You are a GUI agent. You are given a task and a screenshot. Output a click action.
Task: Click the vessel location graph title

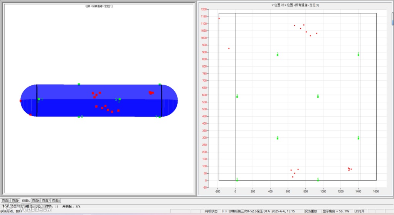99,6
